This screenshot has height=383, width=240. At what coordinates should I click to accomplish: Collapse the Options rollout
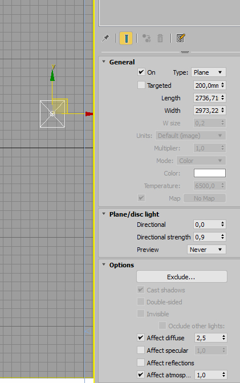pos(121,265)
